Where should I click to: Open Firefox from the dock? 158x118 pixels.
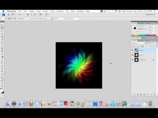tap(31, 103)
